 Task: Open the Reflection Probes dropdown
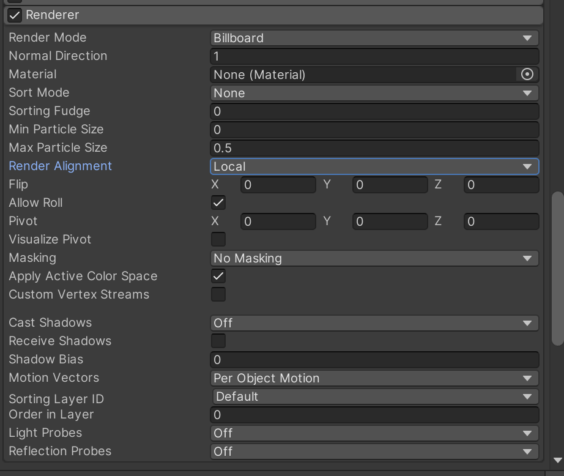527,452
